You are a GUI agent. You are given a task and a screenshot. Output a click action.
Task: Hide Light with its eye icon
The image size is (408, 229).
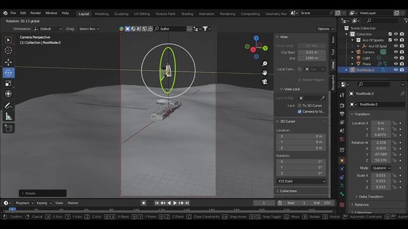pos(396,58)
